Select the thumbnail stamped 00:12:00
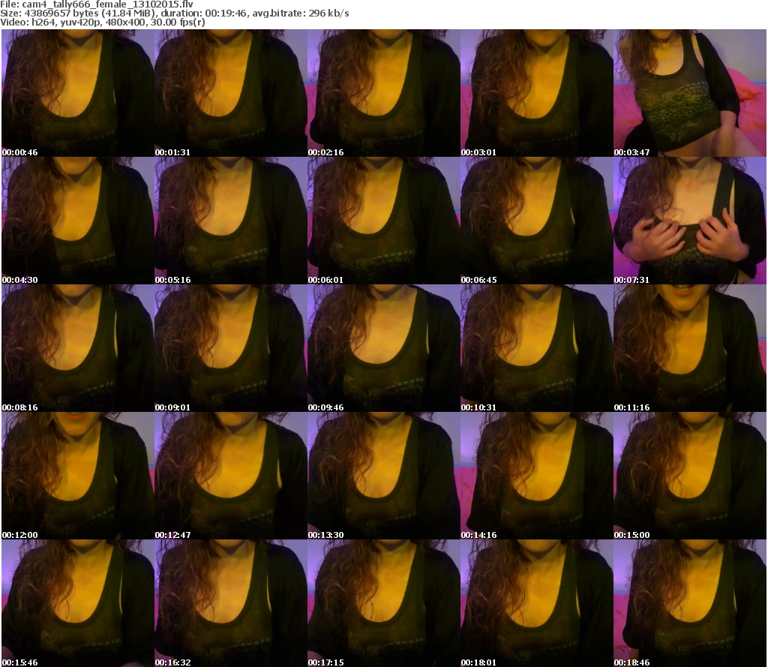This screenshot has height=667, width=768. click(x=78, y=476)
